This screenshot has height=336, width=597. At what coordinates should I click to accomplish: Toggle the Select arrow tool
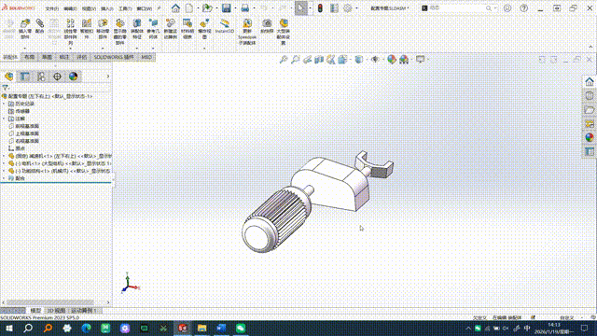pyautogui.click(x=300, y=8)
